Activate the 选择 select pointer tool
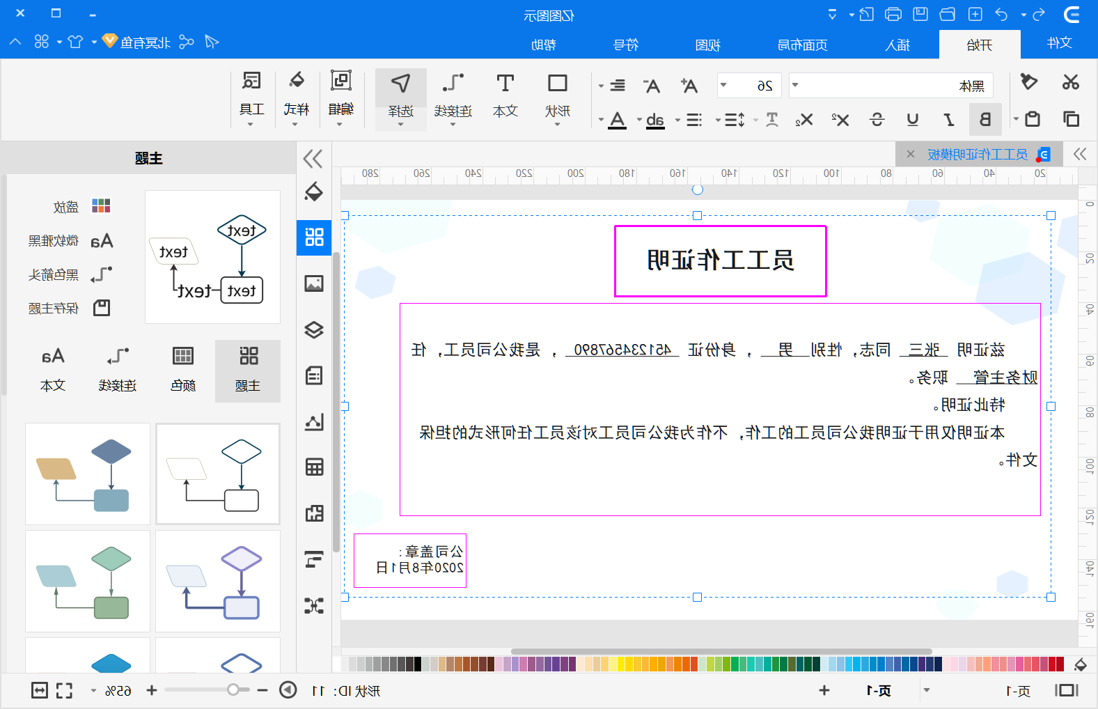Viewport: 1098px width, 709px height. (400, 100)
